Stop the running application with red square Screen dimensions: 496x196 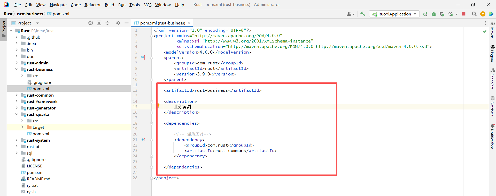[464, 14]
